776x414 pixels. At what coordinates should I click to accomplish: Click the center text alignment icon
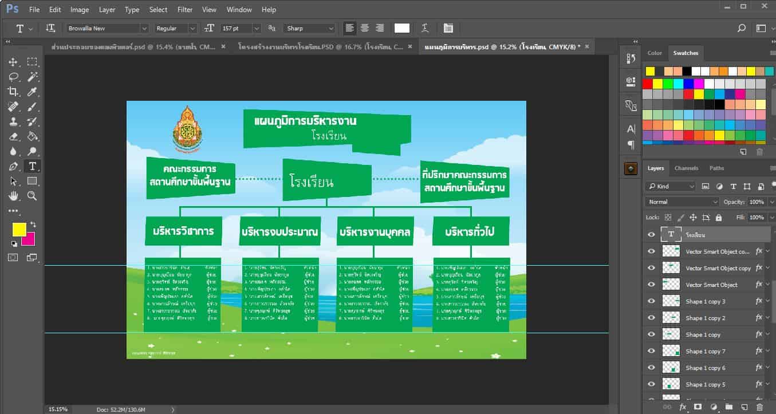click(x=364, y=28)
